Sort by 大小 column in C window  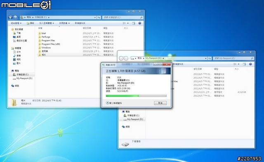pos(126,28)
